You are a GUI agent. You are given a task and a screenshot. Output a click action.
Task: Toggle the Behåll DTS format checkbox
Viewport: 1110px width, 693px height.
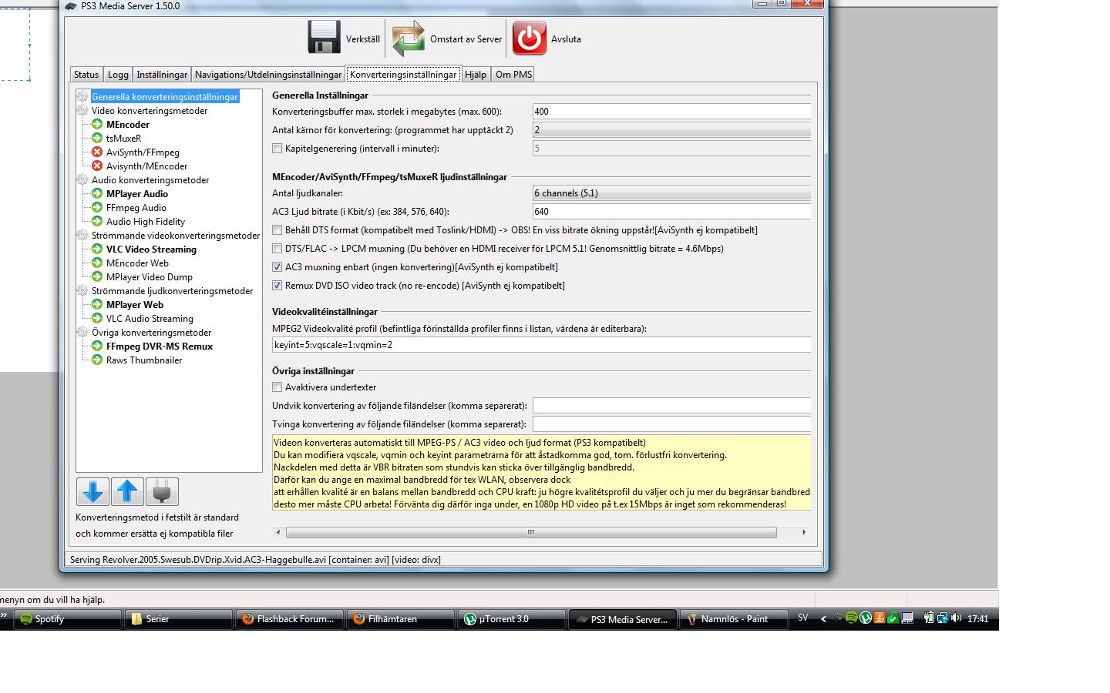[x=277, y=230]
